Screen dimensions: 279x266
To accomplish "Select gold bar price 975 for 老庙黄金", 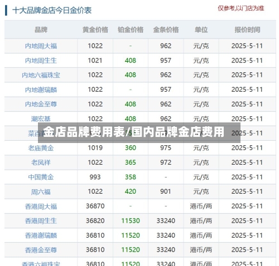I will 166,148.
